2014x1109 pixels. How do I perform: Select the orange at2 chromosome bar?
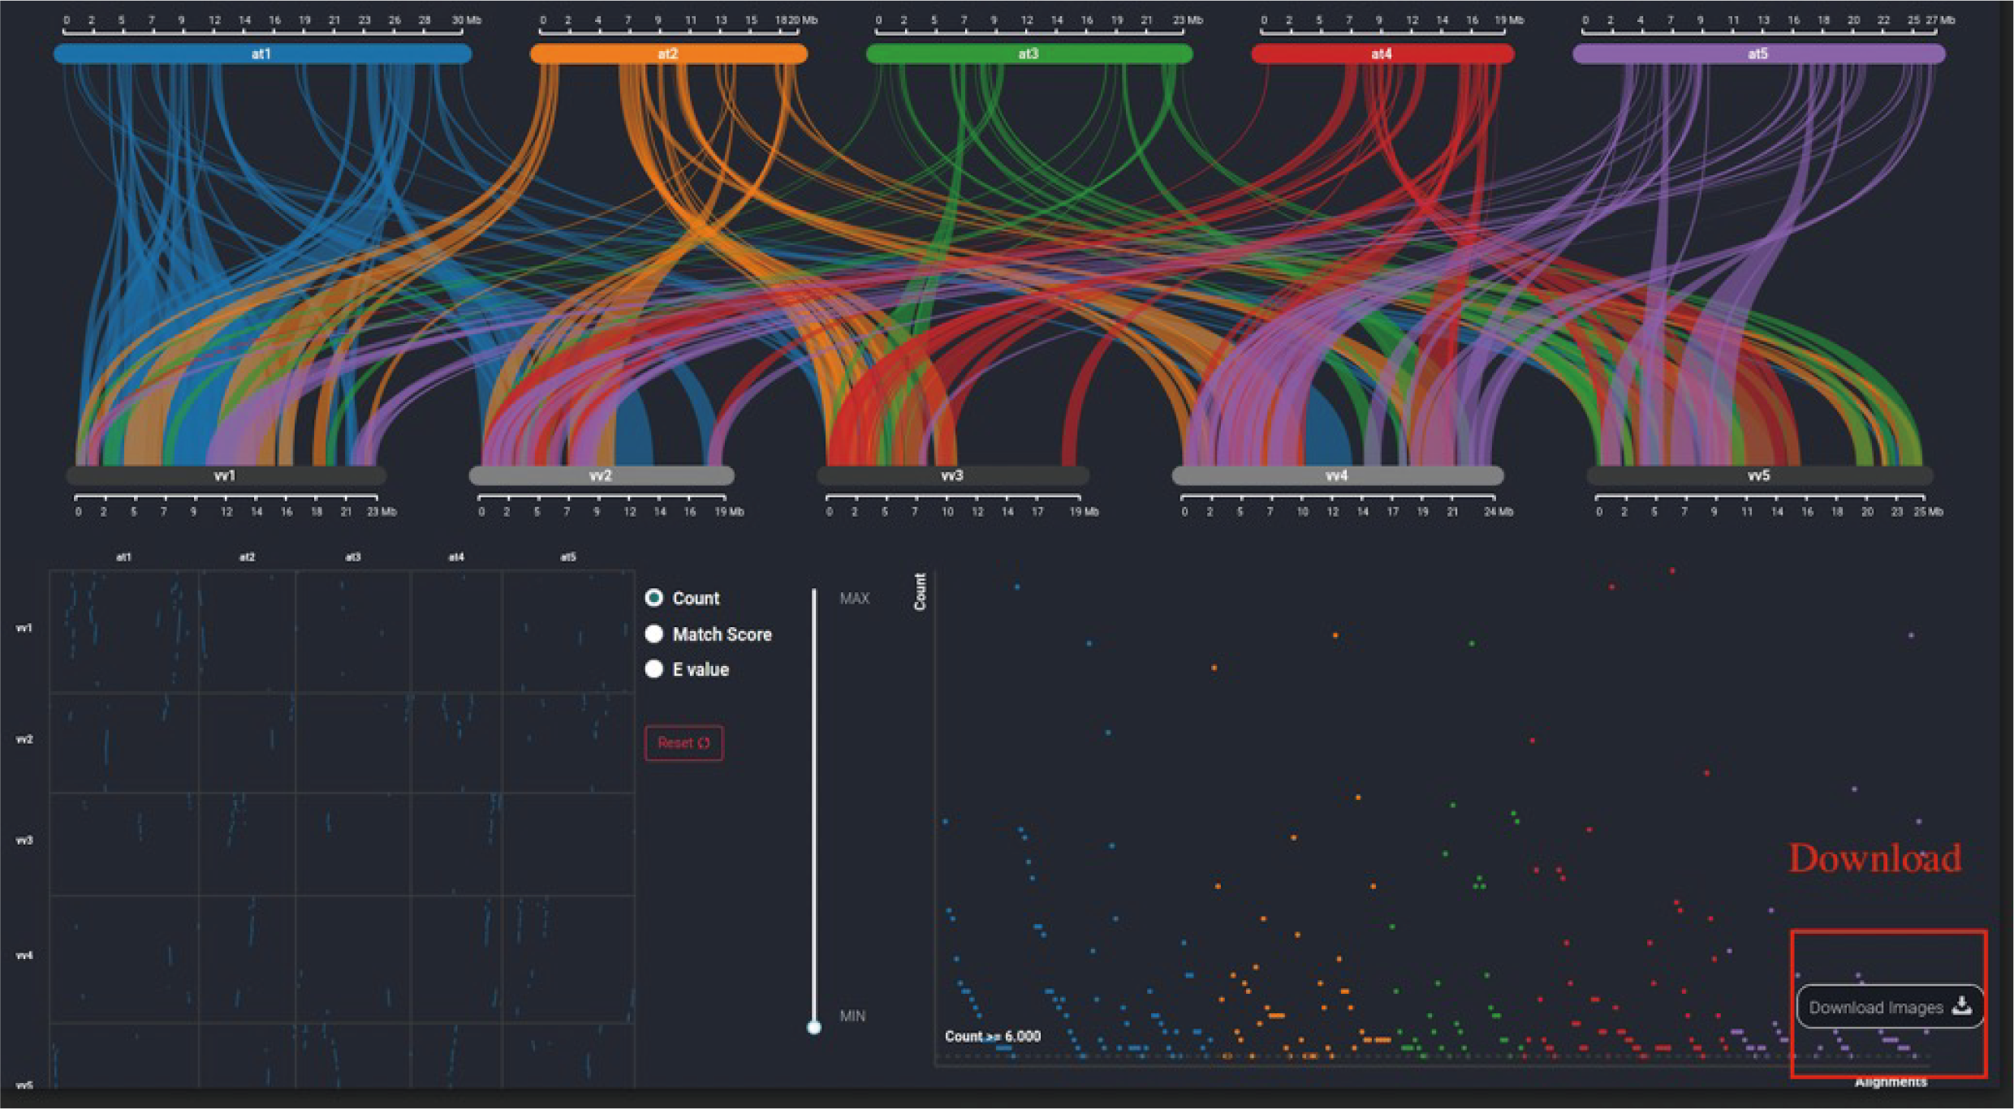point(667,54)
